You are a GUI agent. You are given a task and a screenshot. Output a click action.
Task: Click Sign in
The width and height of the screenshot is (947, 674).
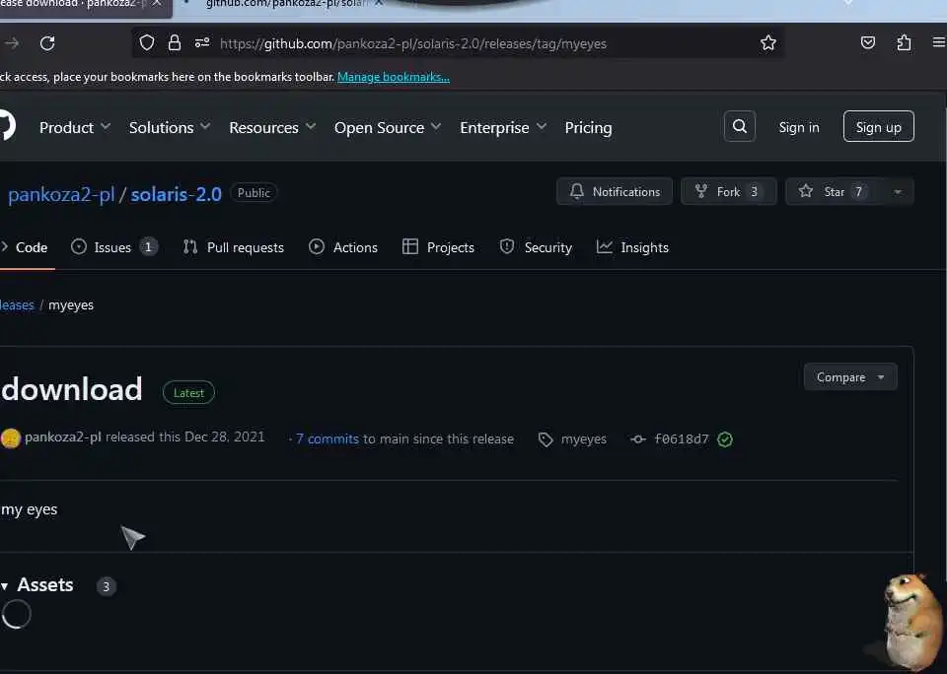[799, 127]
